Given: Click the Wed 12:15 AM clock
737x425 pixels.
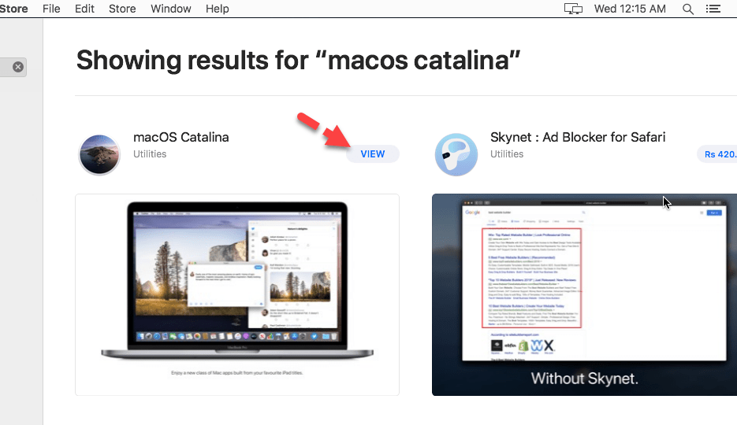Looking at the screenshot, I should coord(631,9).
